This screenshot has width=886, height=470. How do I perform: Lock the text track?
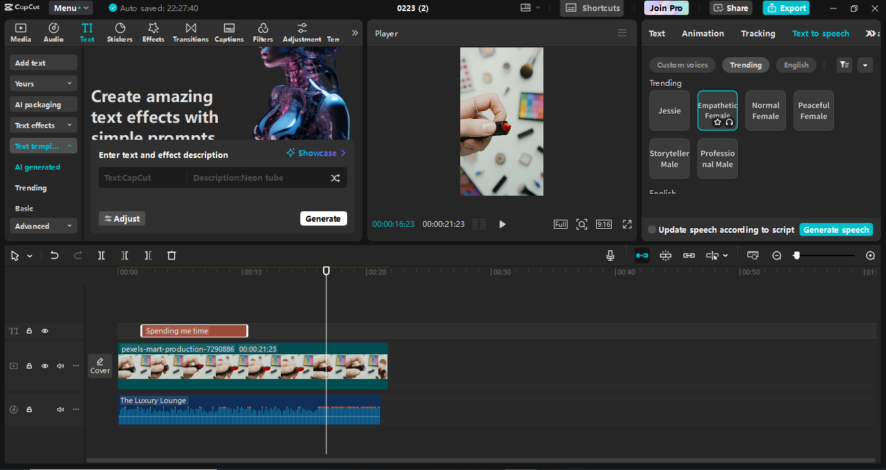click(x=29, y=331)
